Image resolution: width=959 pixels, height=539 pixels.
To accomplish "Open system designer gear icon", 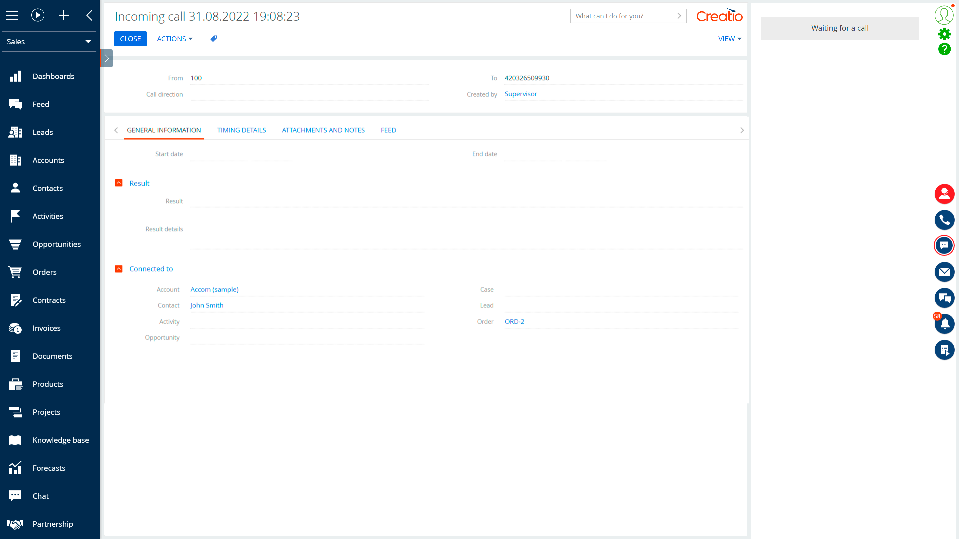I will point(944,34).
